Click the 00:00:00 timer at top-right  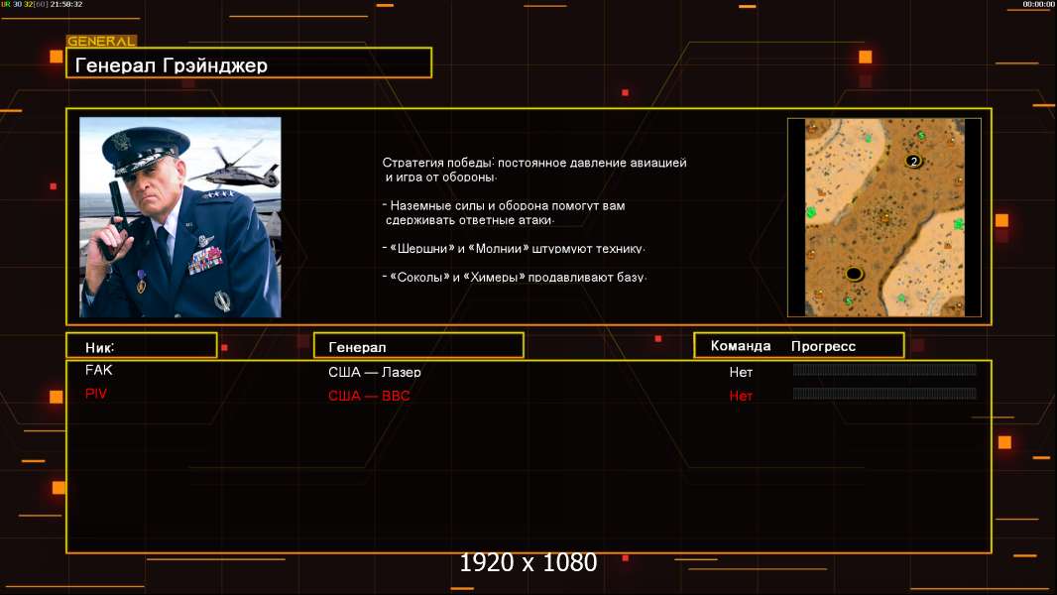pos(1038,4)
